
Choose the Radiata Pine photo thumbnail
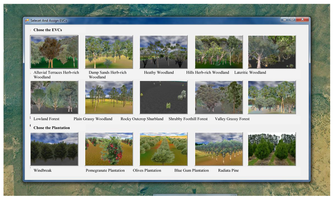point(272,149)
